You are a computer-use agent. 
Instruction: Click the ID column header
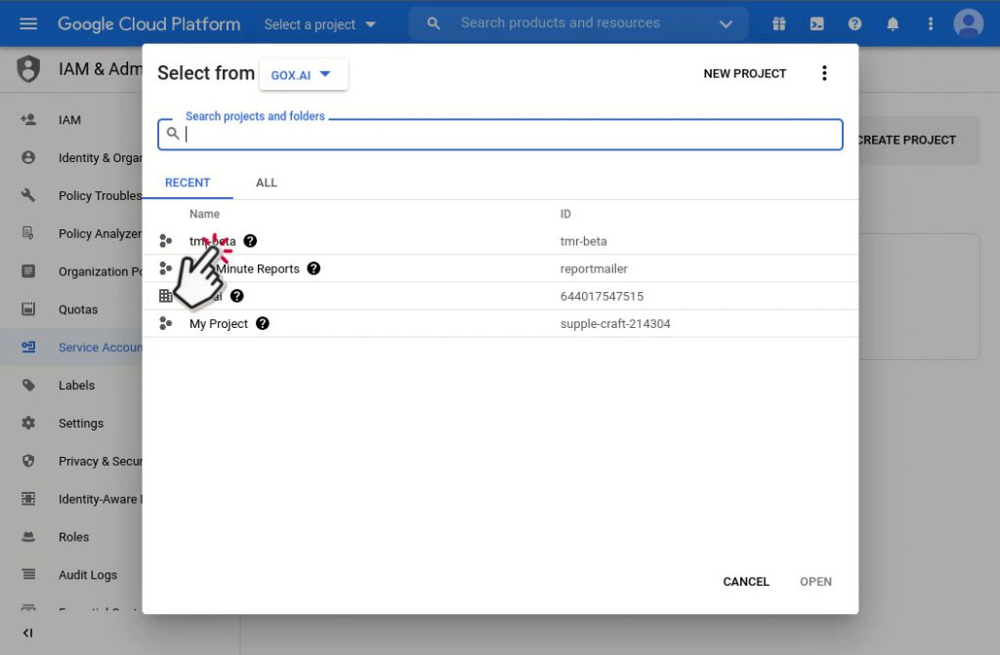tap(565, 214)
